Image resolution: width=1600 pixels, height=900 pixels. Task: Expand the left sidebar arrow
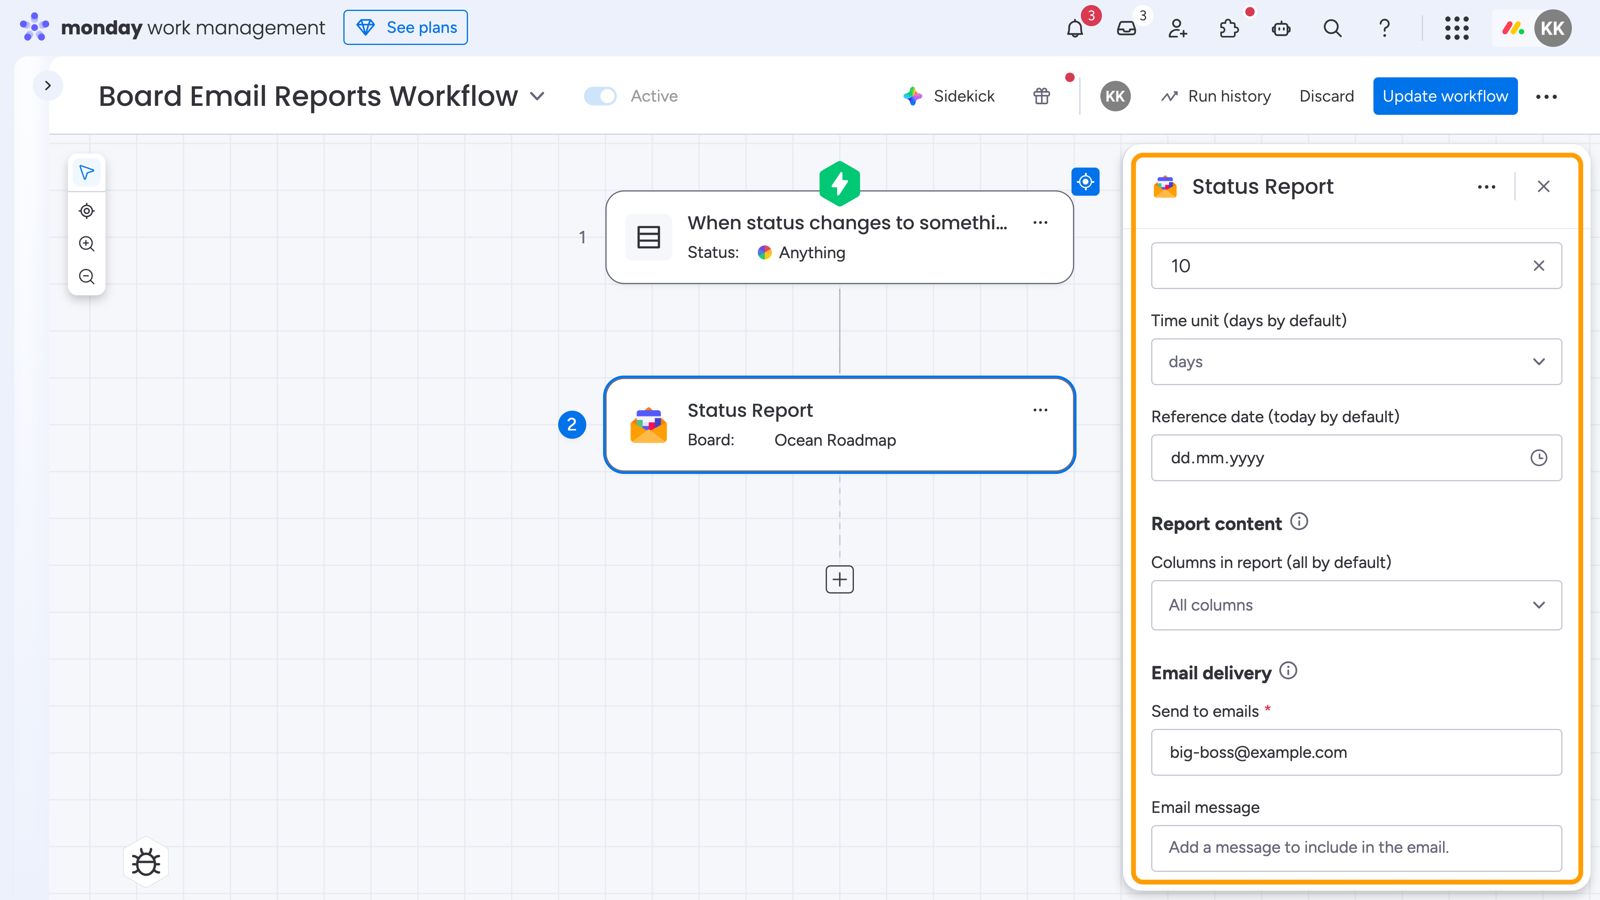pos(48,86)
